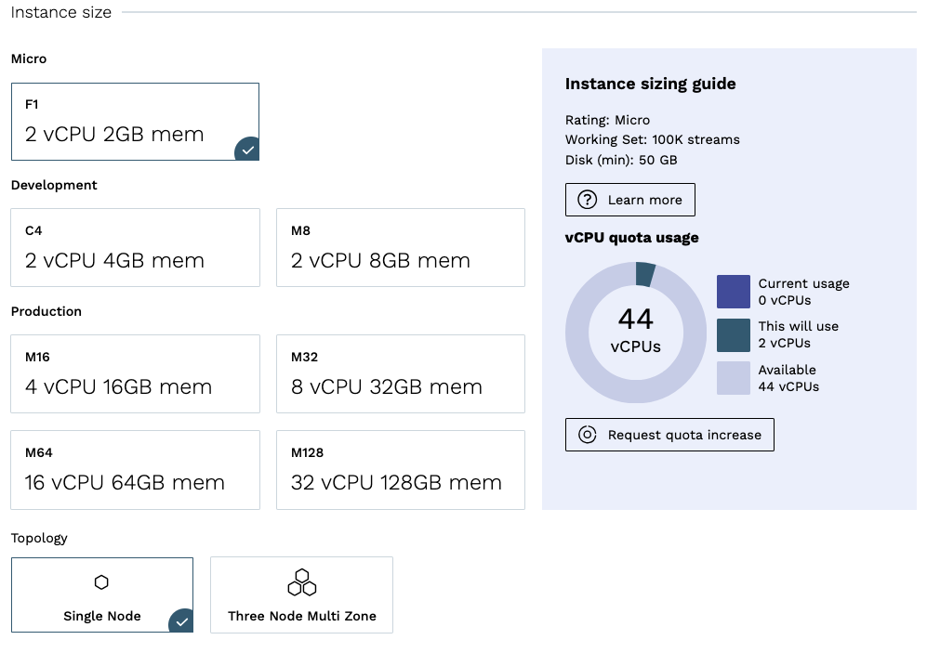Click the triple hexagon Multi Zone icon
Screen dimensions: 927x653
(x=301, y=582)
